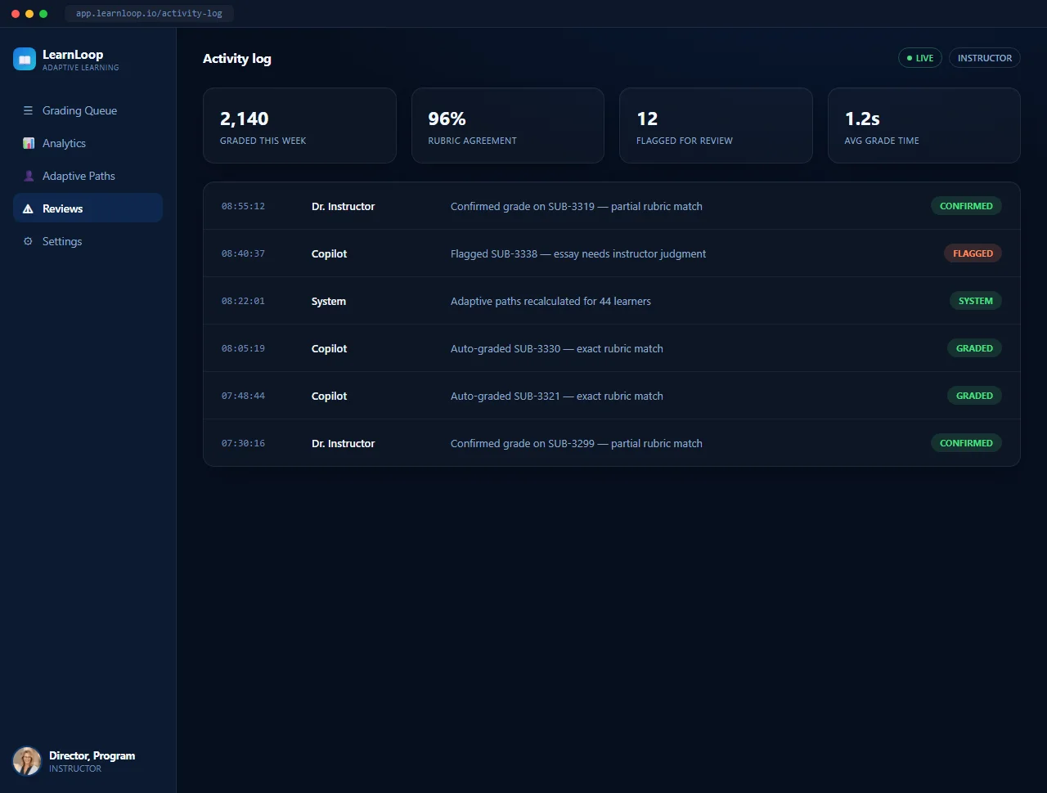Open the Rubric Agreement 96% card
Screen dimensions: 1047x793
(508, 126)
